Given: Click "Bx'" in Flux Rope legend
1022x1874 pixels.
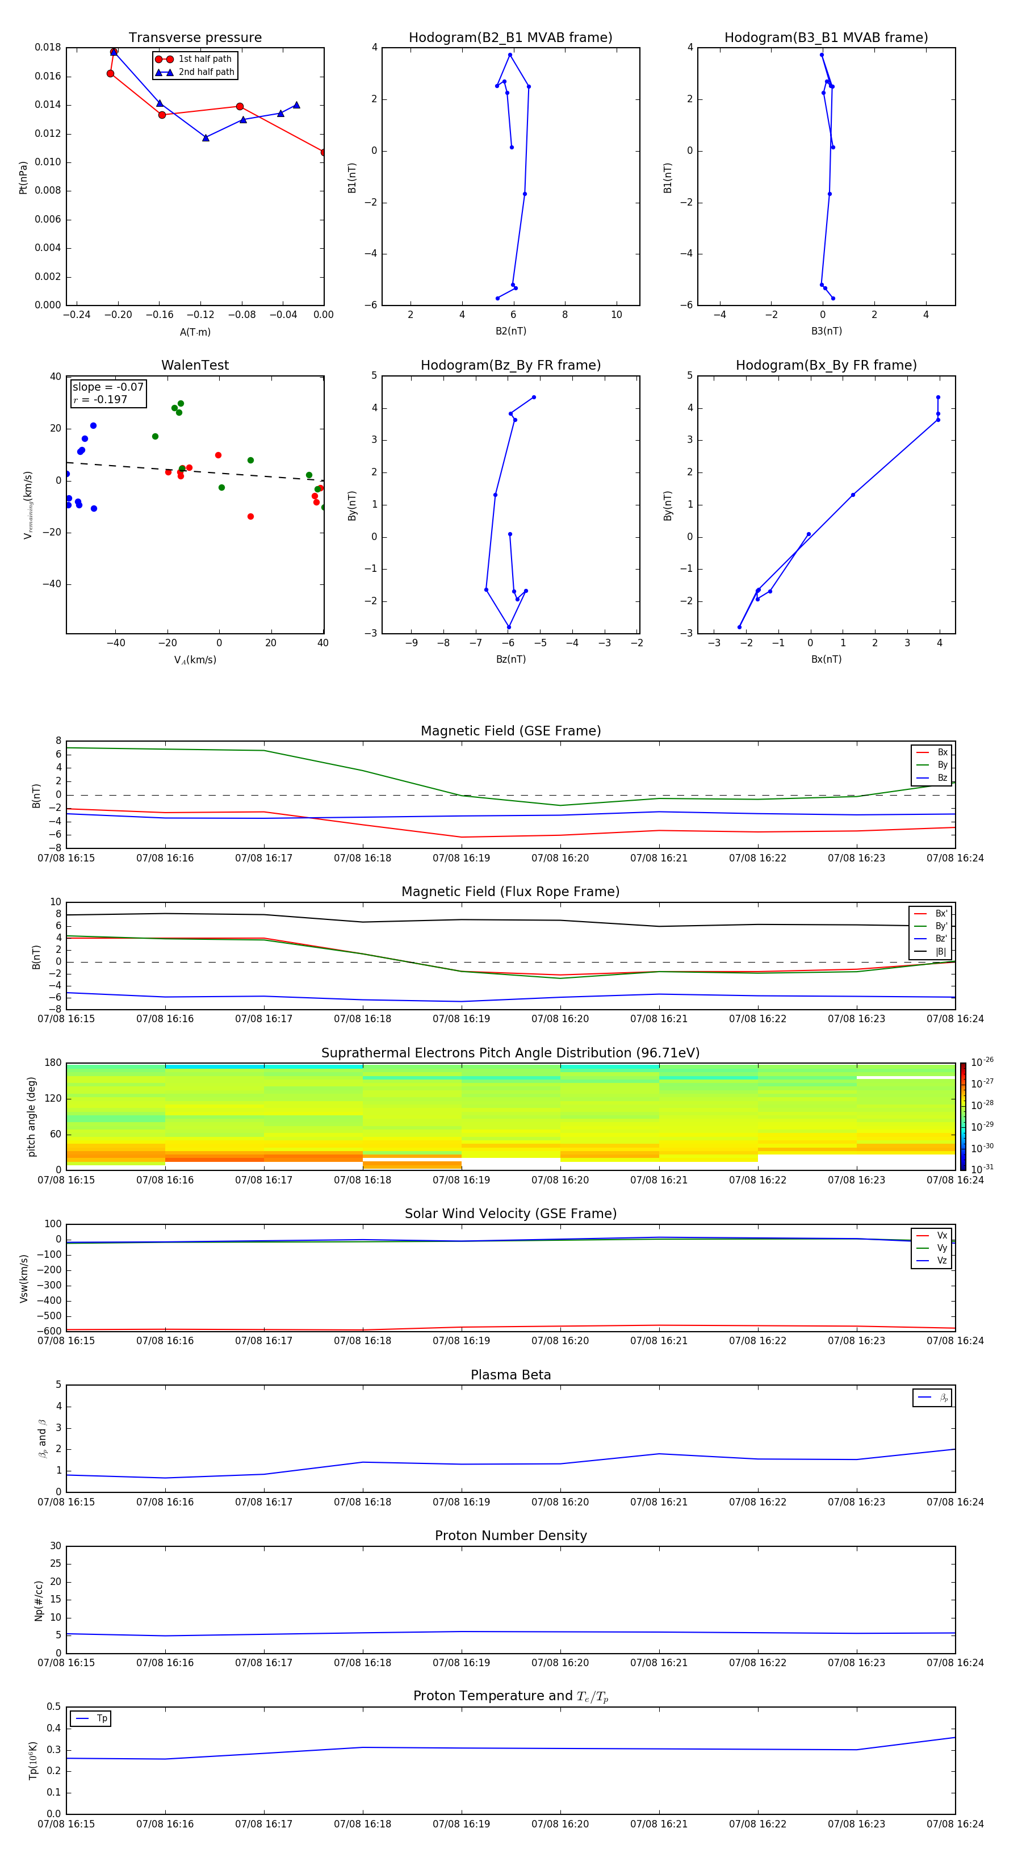Looking at the screenshot, I should [x=941, y=914].
